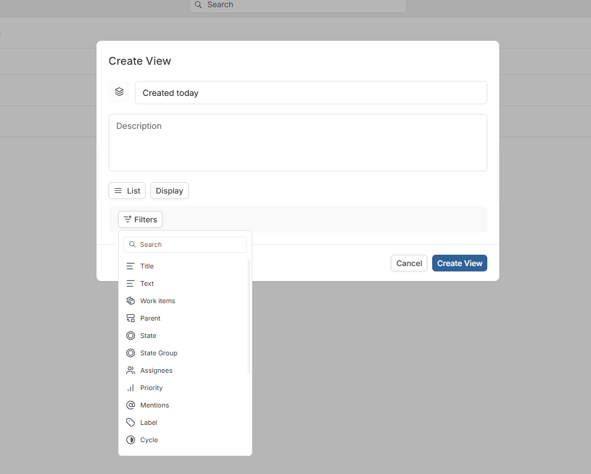The image size is (591, 474).
Task: Click the Label tag icon
Action: [131, 422]
